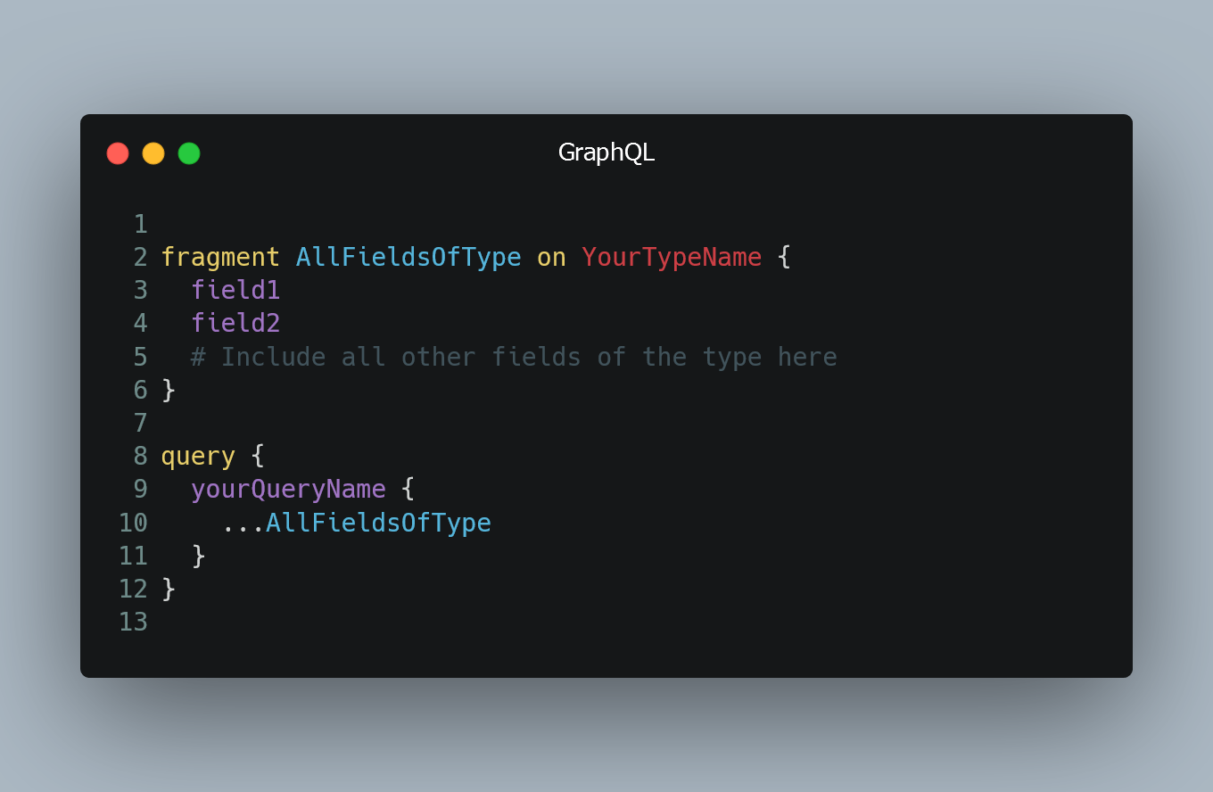Image resolution: width=1213 pixels, height=792 pixels.
Task: Click the '...AllFieldsOfType' spread on line 10
Action: tap(356, 523)
